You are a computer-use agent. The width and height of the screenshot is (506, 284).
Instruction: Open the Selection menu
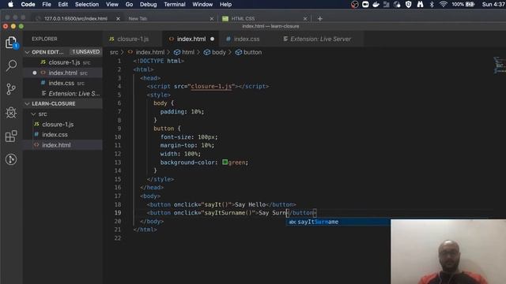point(87,5)
